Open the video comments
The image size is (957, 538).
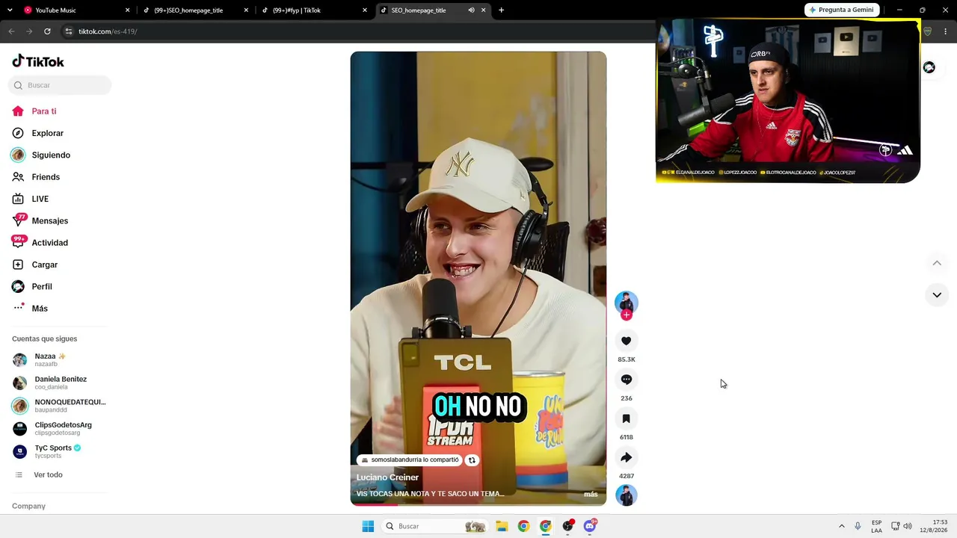pyautogui.click(x=627, y=380)
